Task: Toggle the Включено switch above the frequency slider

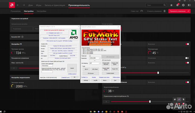Action: point(187,63)
